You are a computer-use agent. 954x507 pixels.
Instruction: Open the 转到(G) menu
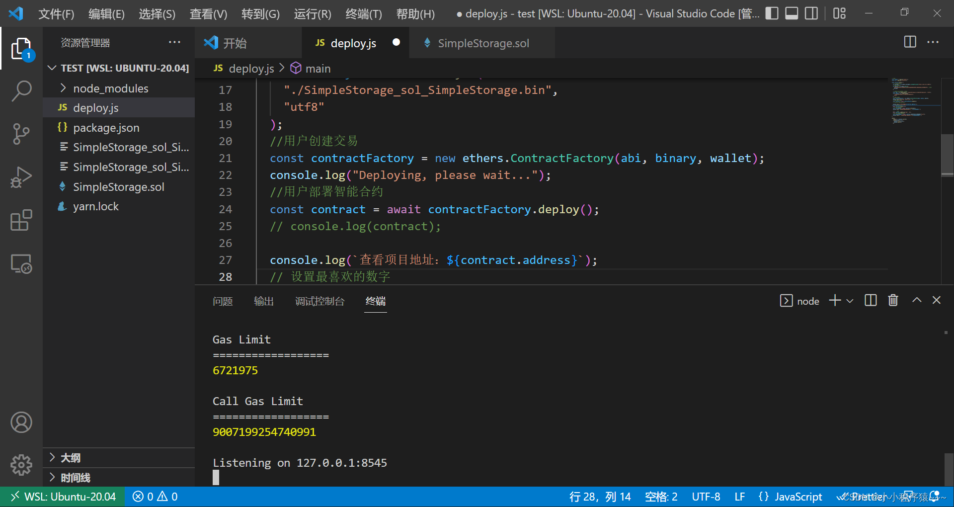tap(260, 14)
